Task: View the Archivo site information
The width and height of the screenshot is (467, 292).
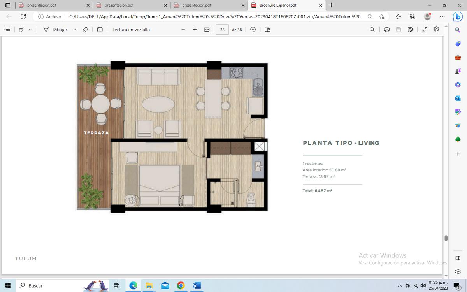Action: tap(49, 16)
